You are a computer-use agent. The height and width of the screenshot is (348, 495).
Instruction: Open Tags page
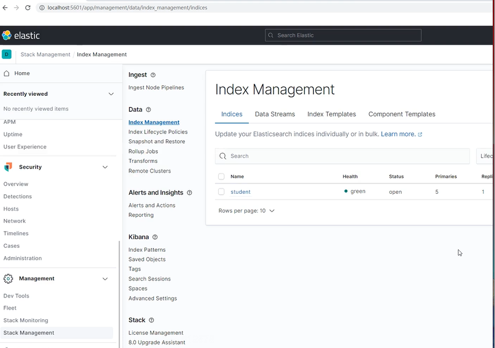(135, 269)
